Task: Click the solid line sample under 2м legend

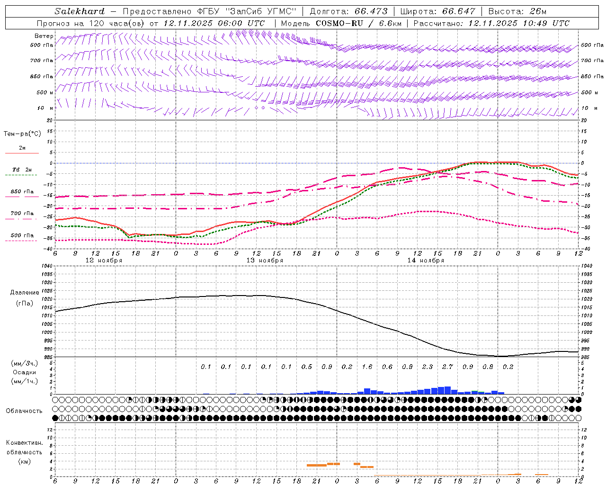Action: click(22, 153)
